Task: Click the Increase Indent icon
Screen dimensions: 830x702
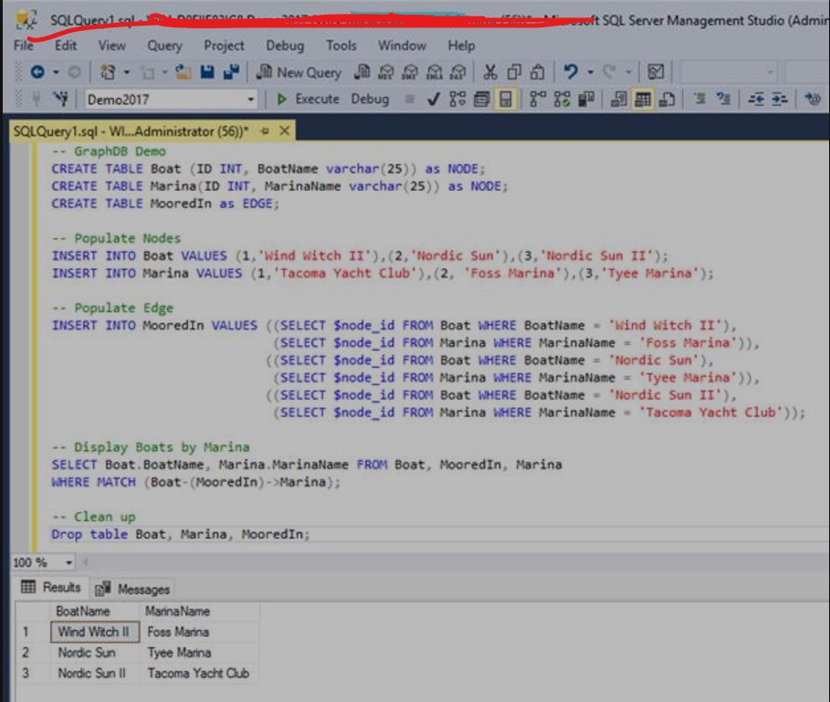Action: tap(779, 99)
